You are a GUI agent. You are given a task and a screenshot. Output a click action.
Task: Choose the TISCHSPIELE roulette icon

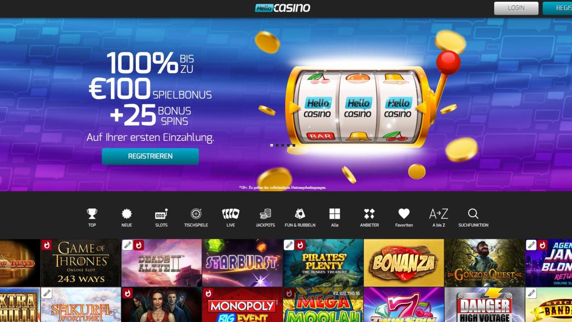pos(196,214)
